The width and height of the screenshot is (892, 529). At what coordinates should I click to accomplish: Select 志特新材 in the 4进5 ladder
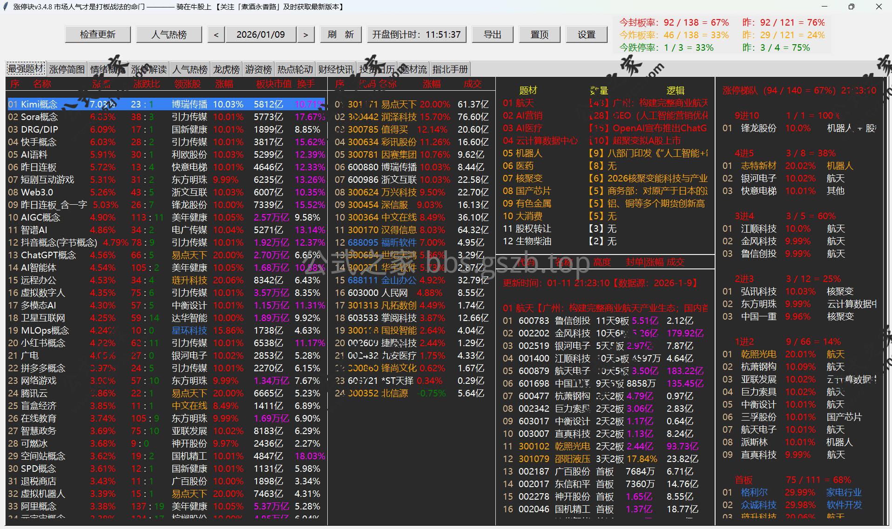759,166
